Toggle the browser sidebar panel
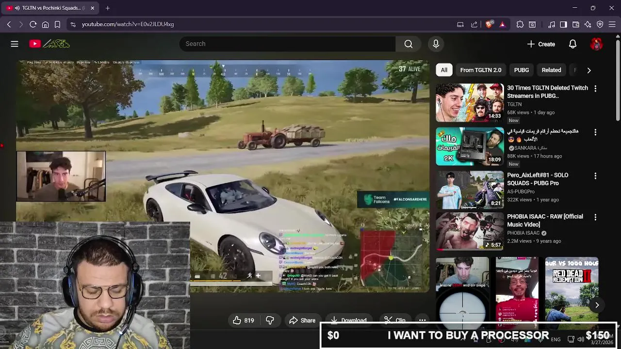 point(563,24)
